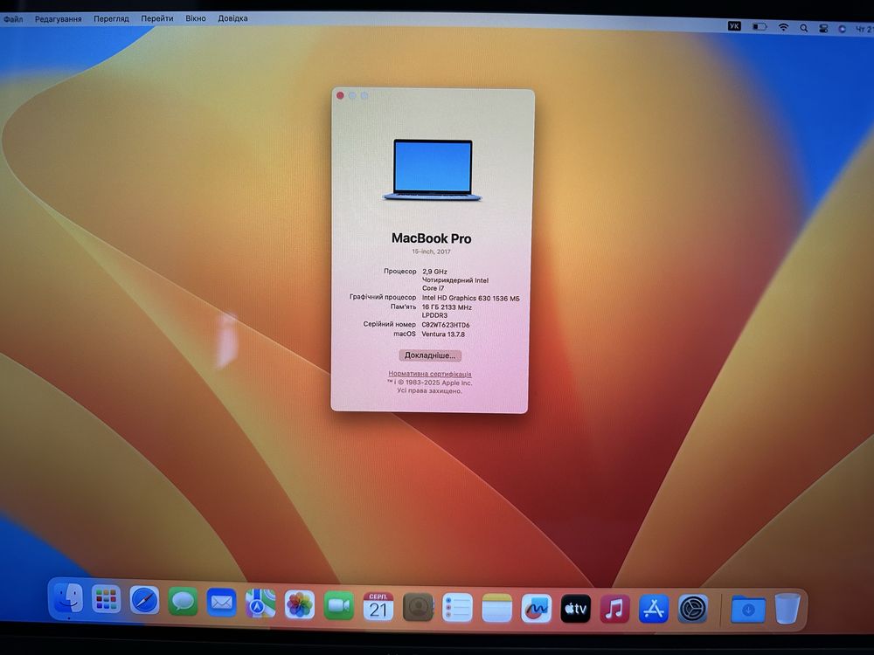Open the Reminders app
The height and width of the screenshot is (655, 874).
pos(457,608)
